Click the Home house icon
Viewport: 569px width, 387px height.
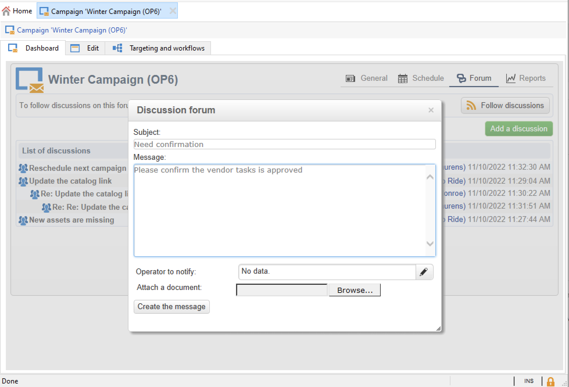pos(6,11)
